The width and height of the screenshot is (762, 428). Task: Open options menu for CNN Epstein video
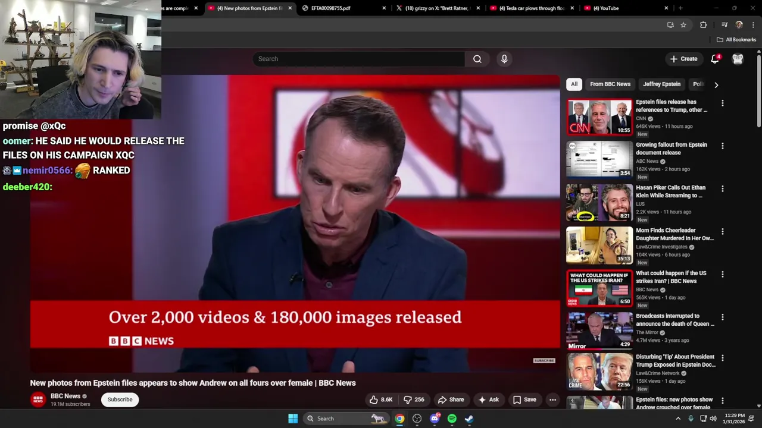coord(723,103)
